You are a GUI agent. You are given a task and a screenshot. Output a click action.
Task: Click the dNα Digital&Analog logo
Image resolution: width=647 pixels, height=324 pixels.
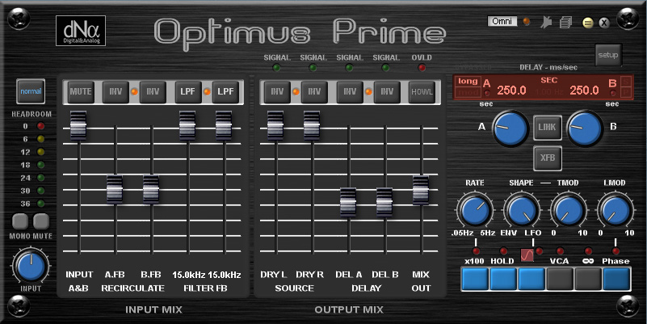81,31
